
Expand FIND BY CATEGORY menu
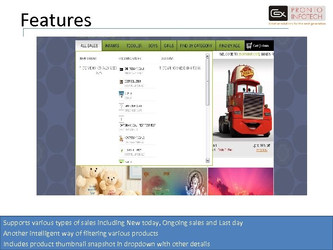[196, 46]
